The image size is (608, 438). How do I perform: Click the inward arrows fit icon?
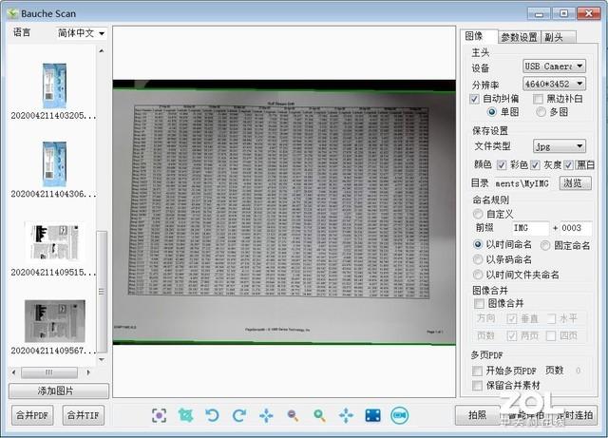266,415
